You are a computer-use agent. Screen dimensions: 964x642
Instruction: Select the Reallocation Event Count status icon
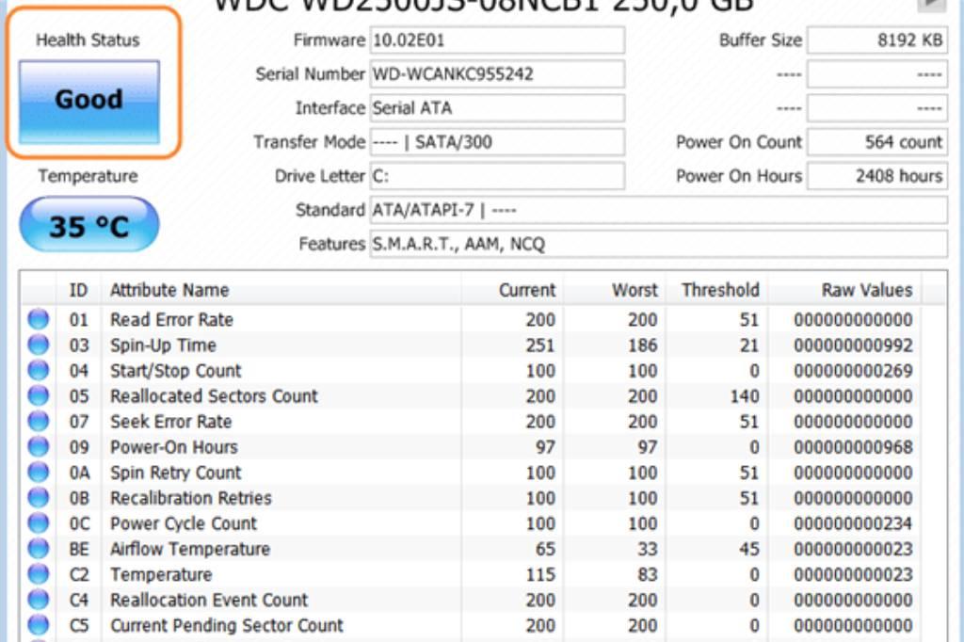click(39, 600)
